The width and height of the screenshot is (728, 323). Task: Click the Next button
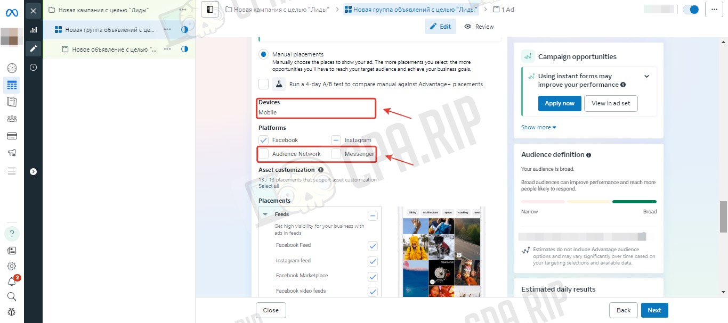pyautogui.click(x=654, y=310)
